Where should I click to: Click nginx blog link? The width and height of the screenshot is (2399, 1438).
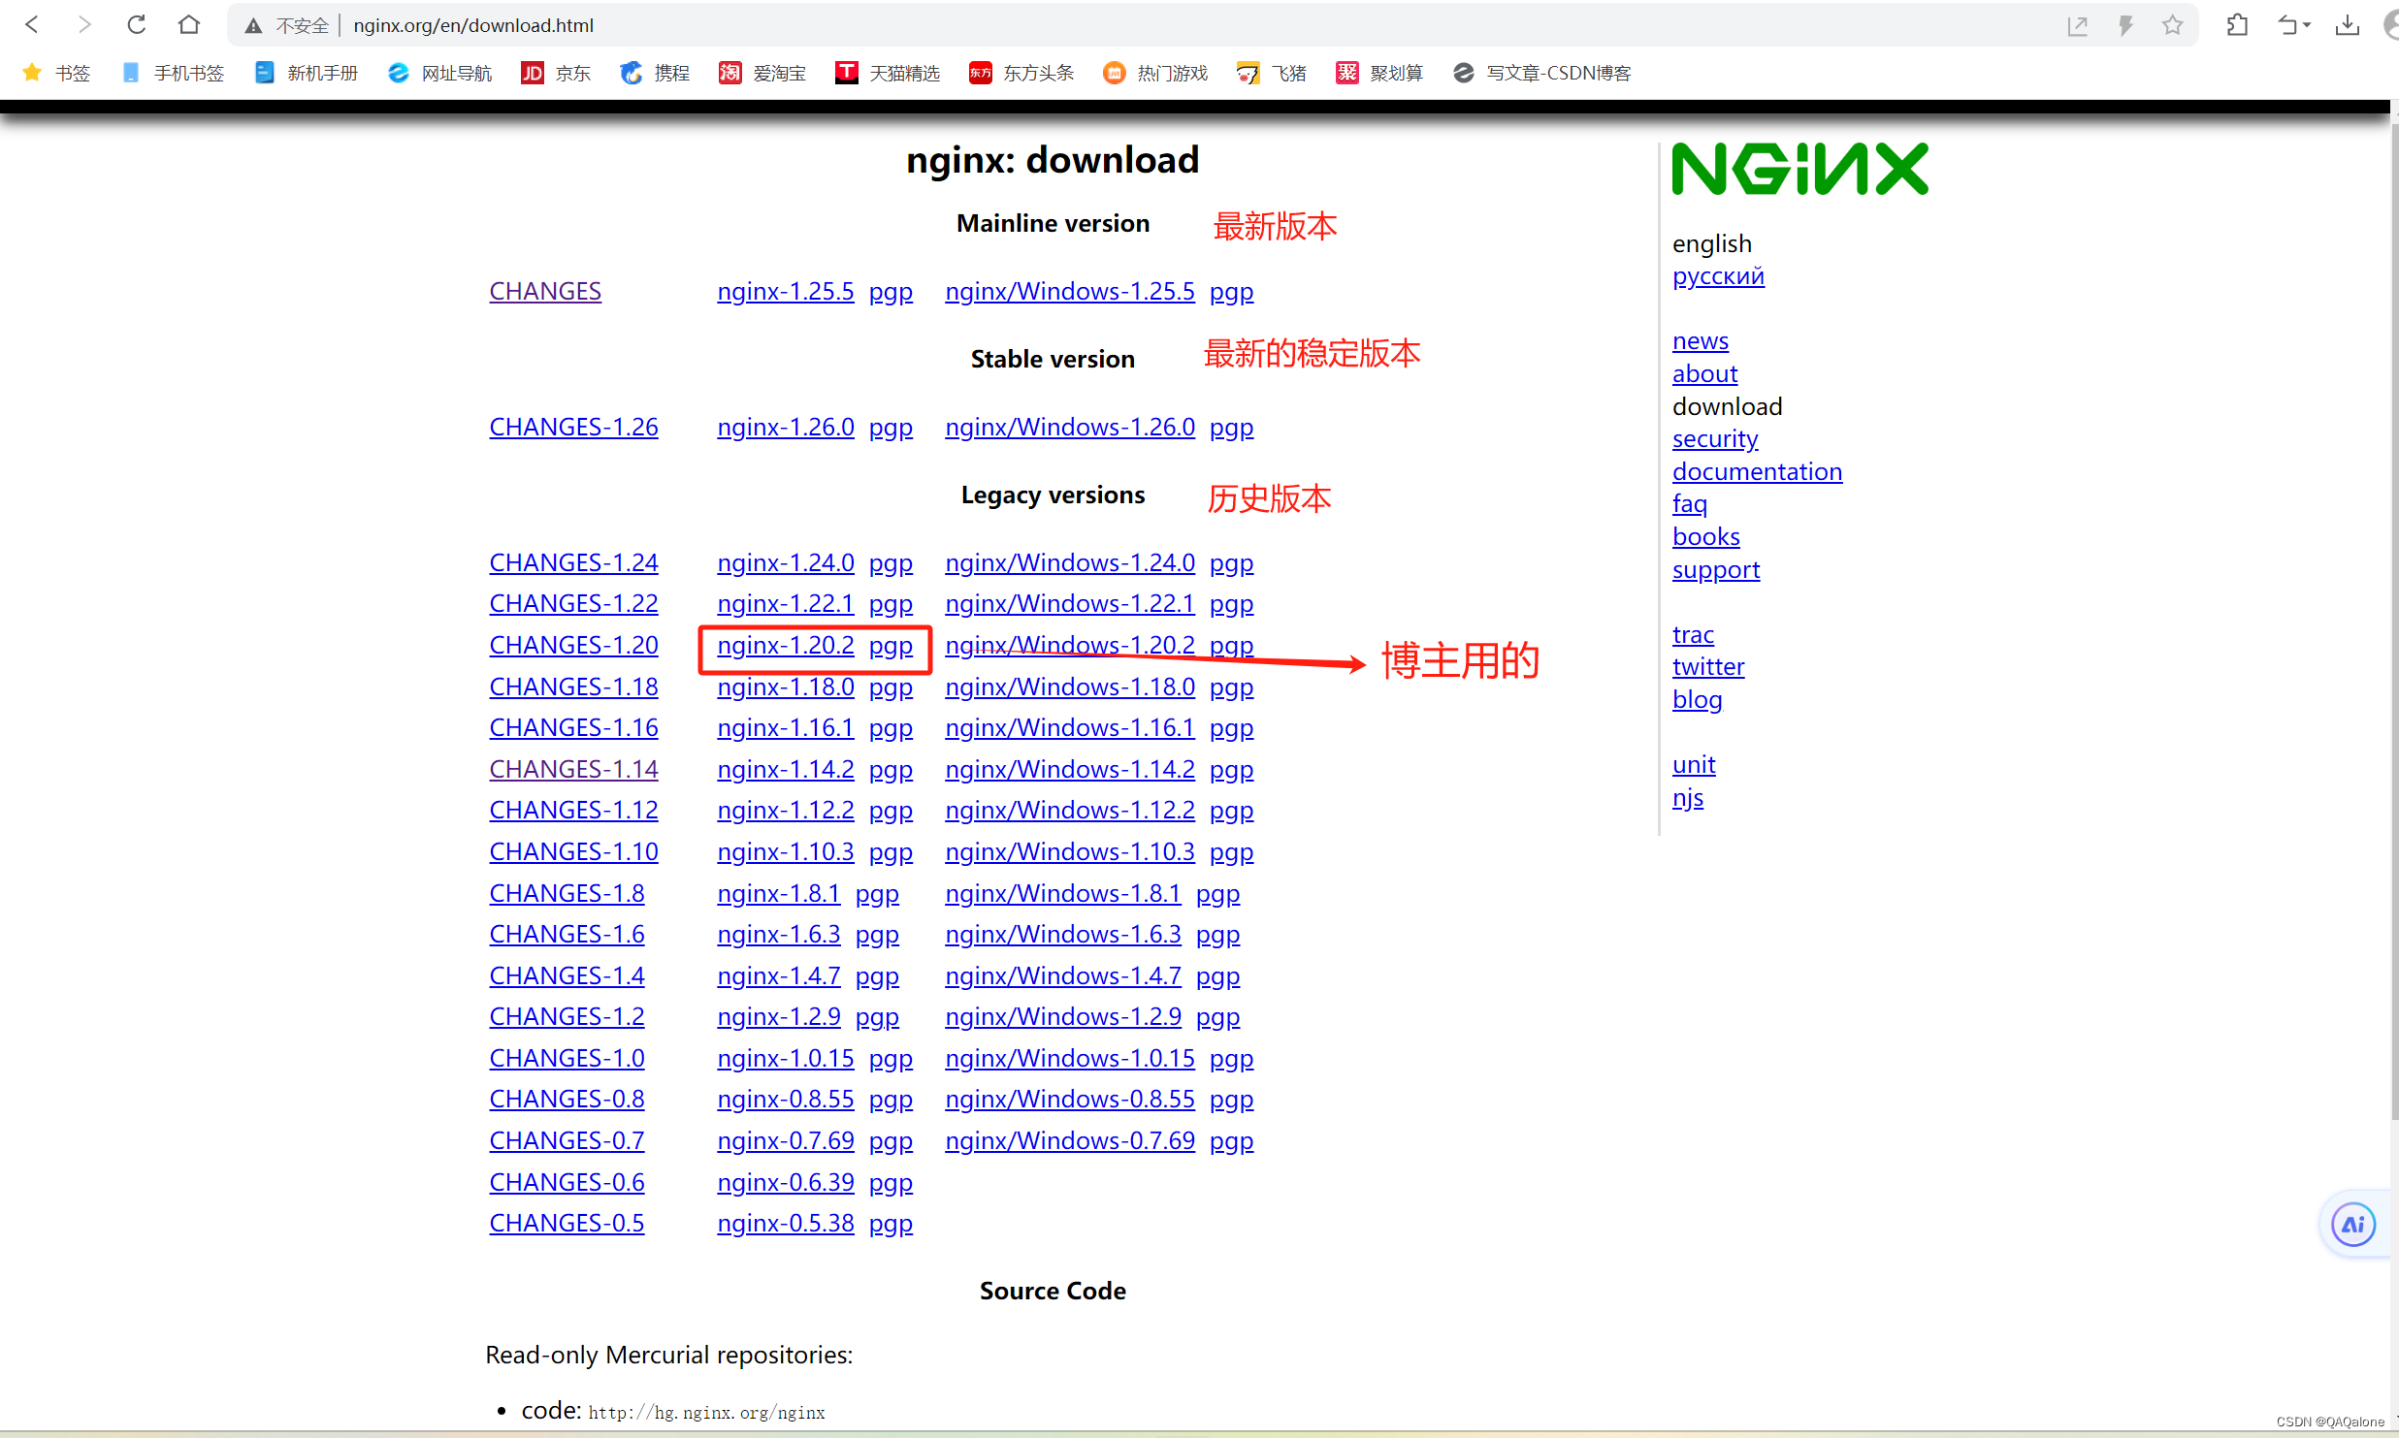(x=1697, y=697)
